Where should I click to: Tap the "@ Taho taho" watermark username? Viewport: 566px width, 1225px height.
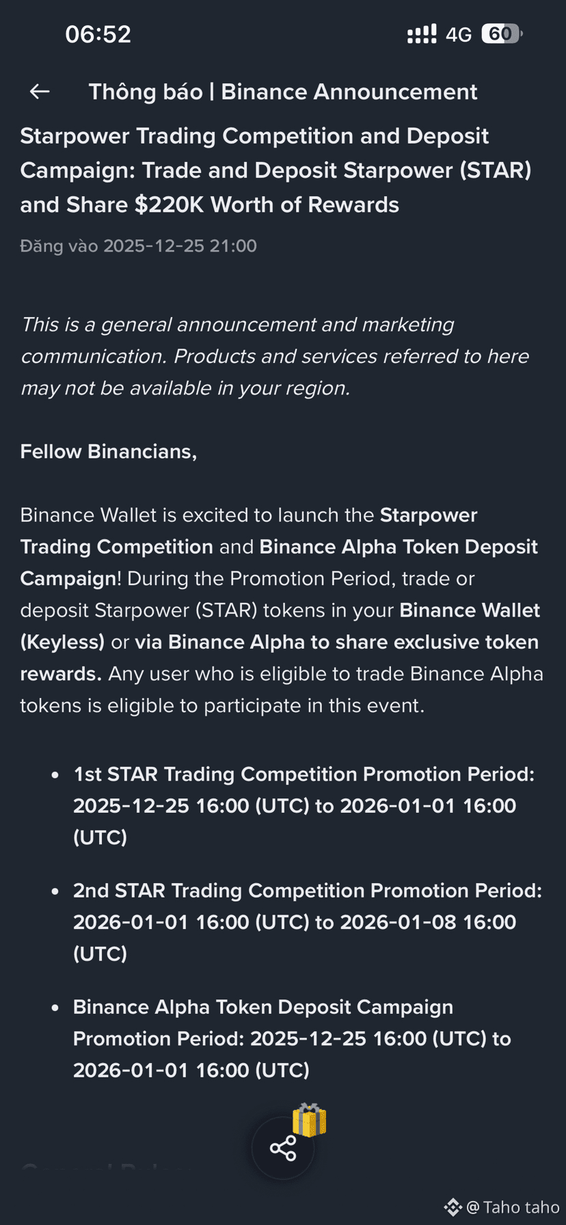point(513,1207)
